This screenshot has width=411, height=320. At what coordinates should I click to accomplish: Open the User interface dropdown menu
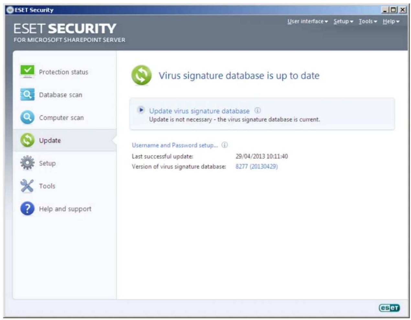point(307,21)
